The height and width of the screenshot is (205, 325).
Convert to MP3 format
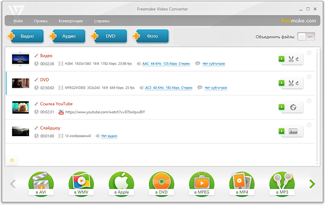(x=282, y=184)
